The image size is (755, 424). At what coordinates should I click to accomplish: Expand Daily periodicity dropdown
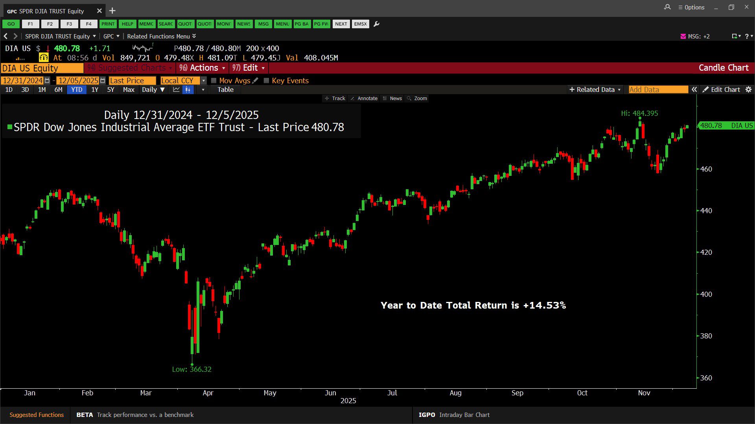click(153, 90)
